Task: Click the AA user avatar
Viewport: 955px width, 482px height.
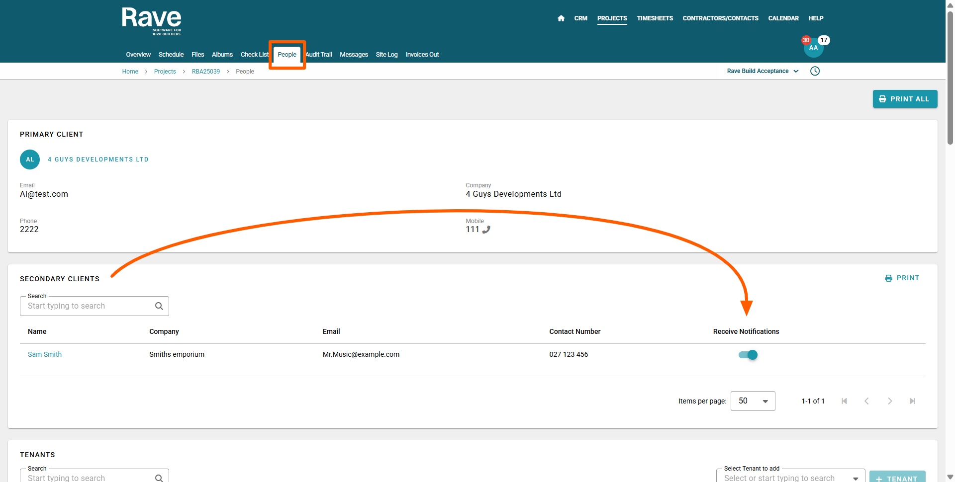Action: coord(813,48)
